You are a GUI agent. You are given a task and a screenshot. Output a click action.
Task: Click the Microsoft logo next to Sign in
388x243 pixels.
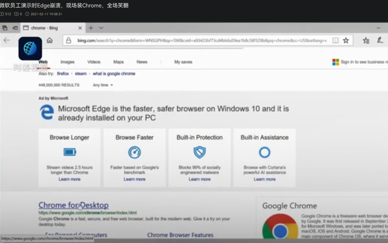(x=336, y=62)
